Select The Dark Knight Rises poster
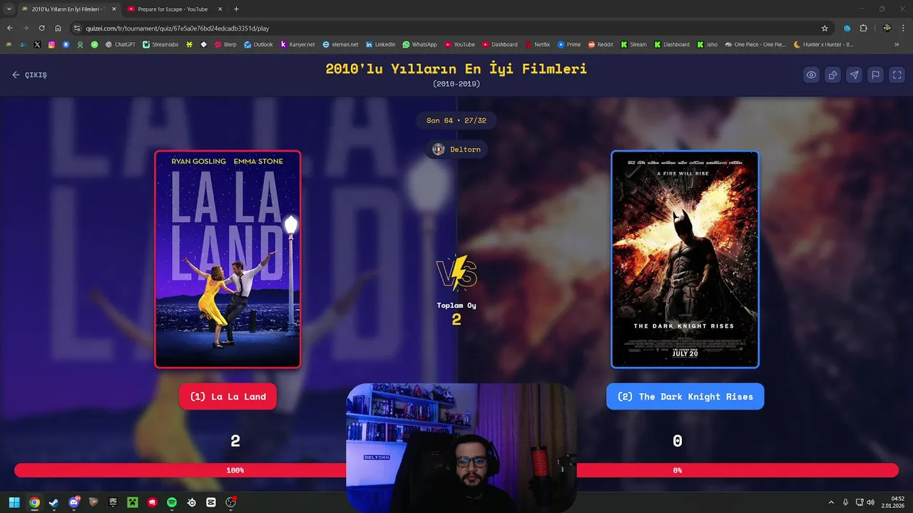Screen dimensions: 913x513 685,259
